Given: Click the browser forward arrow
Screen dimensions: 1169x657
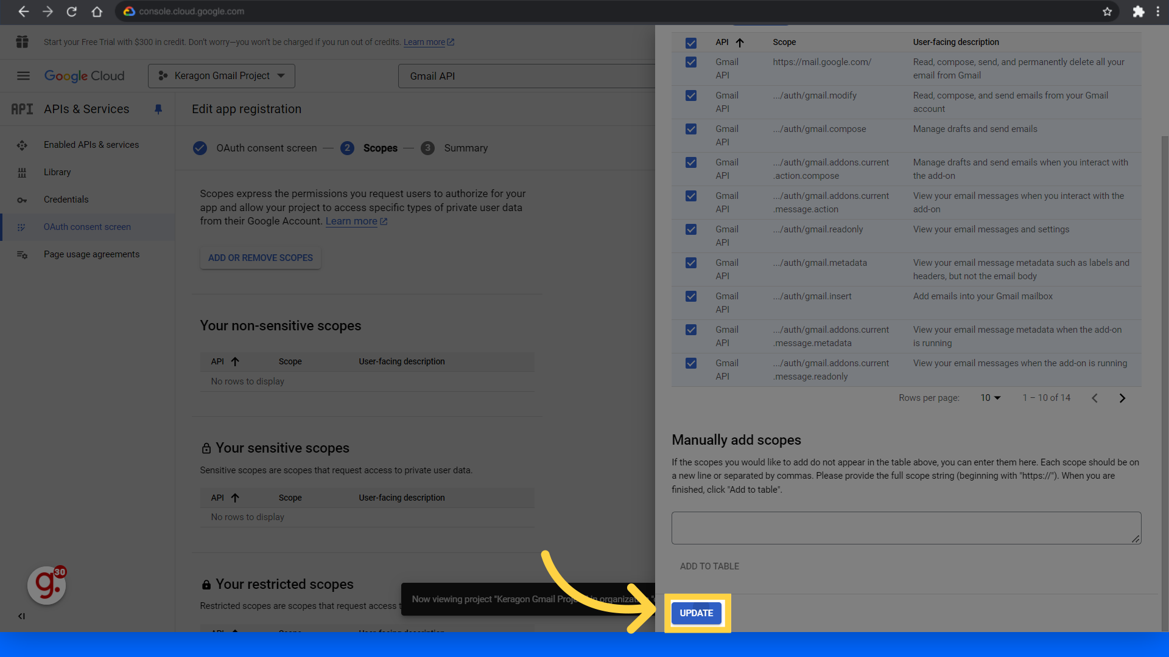Looking at the screenshot, I should point(47,12).
